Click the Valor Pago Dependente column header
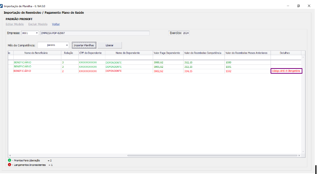Image resolution: width=317 pixels, height=174 pixels. 167,53
